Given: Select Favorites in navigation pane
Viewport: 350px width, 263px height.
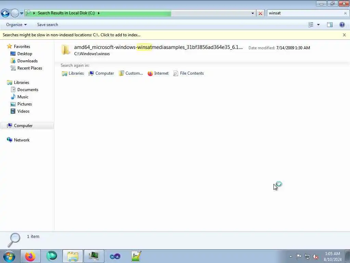Looking at the screenshot, I should [22, 47].
